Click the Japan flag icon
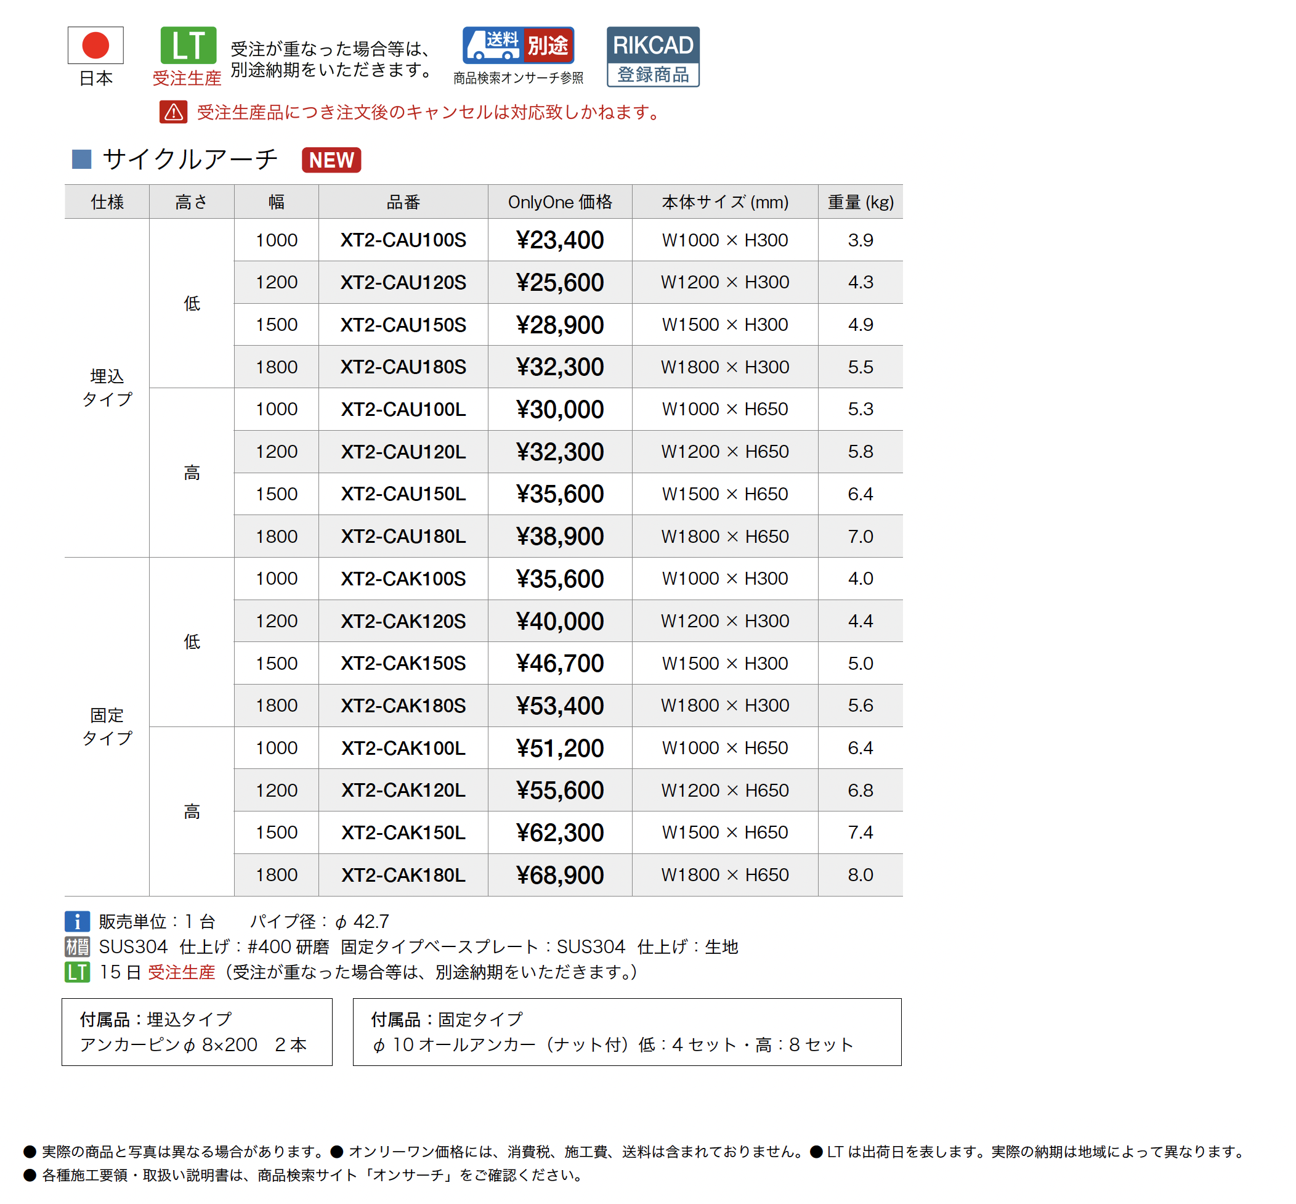This screenshot has width=1296, height=1204. 95,45
